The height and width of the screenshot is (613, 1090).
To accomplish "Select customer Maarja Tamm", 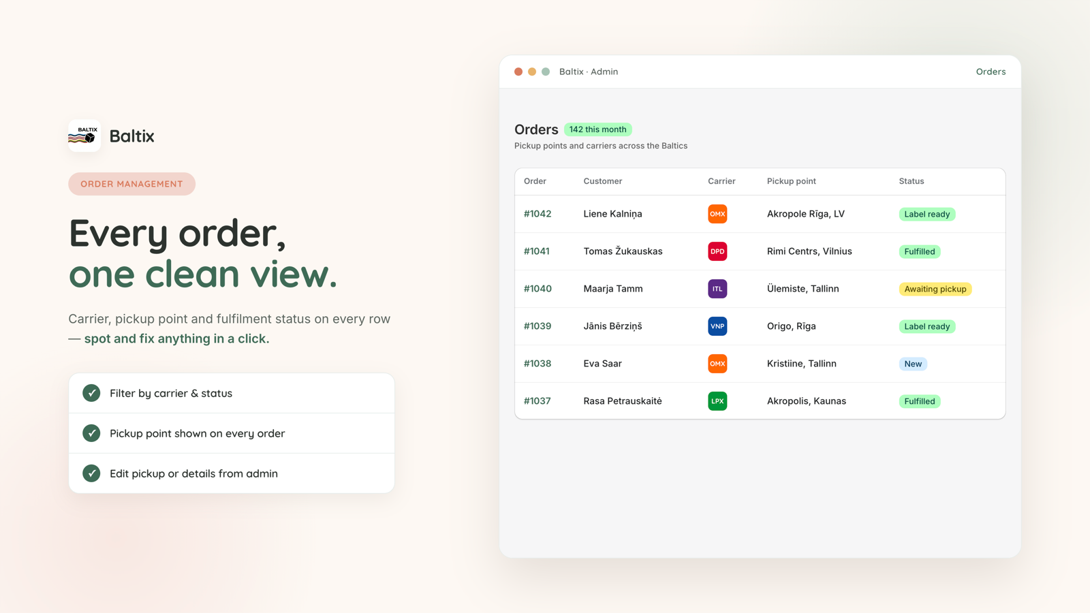I will click(x=613, y=289).
